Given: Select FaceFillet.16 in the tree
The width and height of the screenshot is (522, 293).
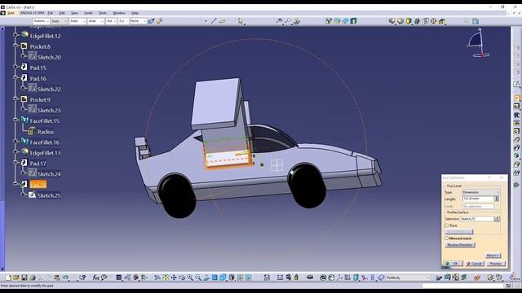Looking at the screenshot, I should [45, 142].
